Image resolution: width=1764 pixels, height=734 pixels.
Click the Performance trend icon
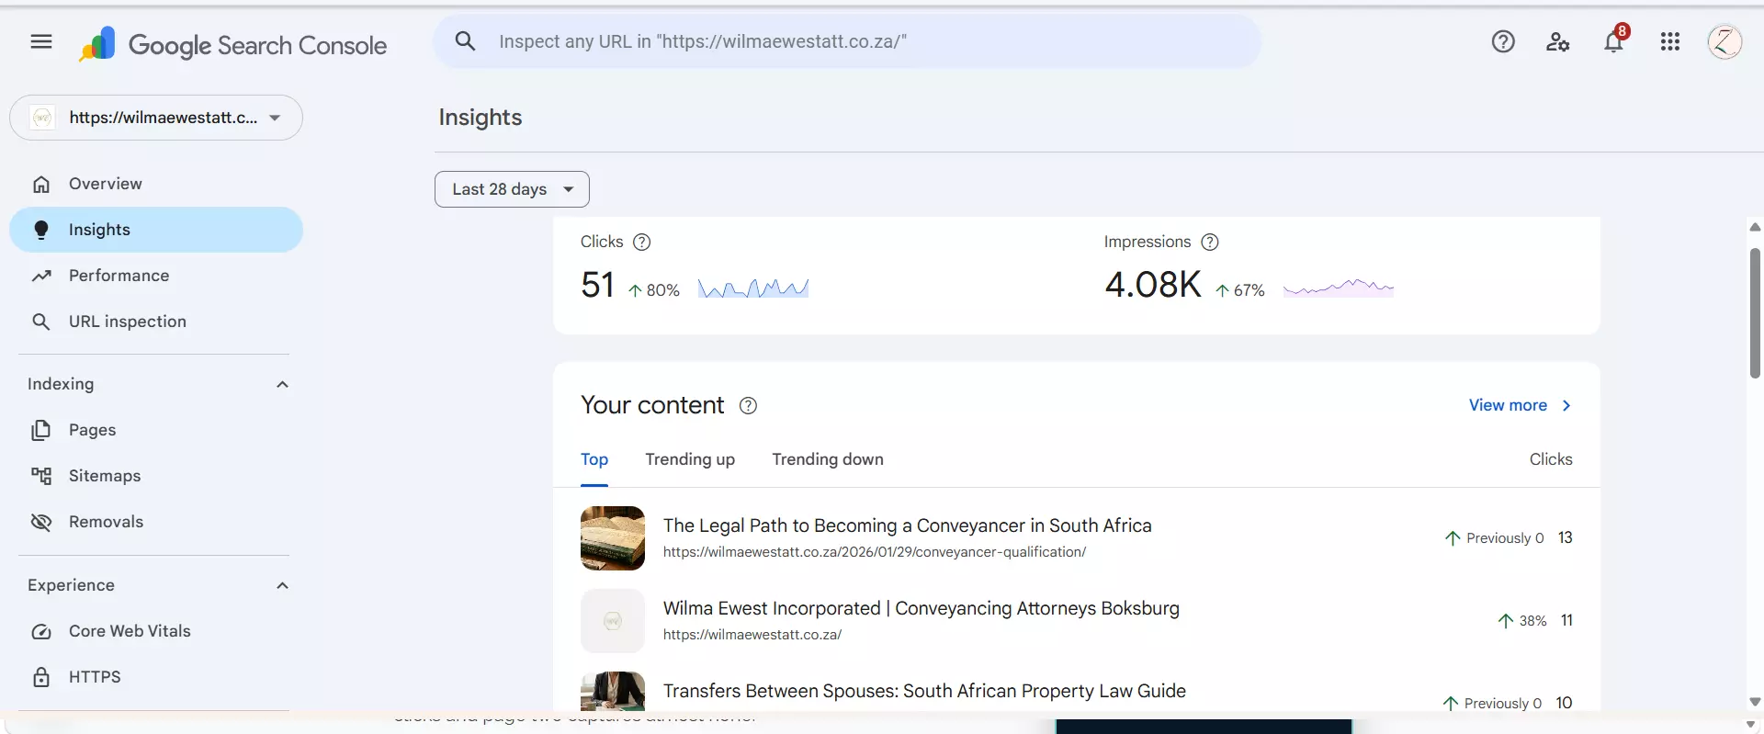point(41,276)
